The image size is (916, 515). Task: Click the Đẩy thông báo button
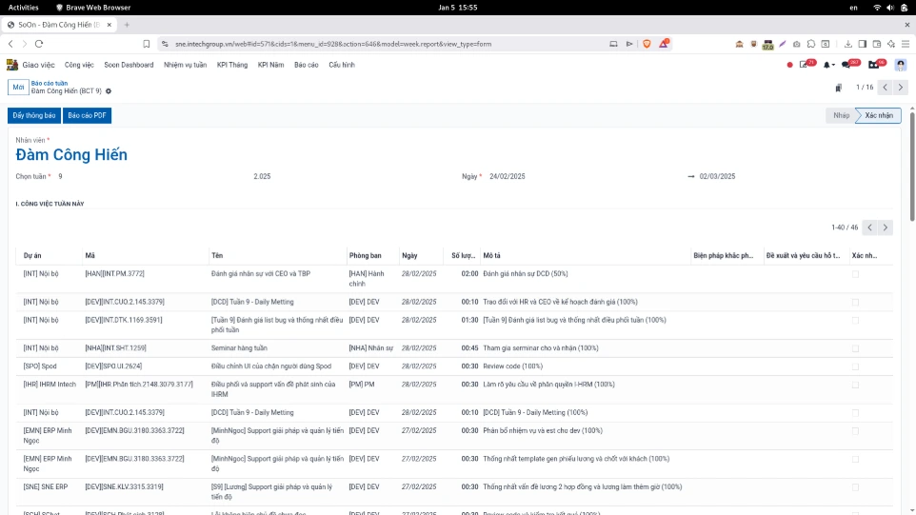(33, 115)
